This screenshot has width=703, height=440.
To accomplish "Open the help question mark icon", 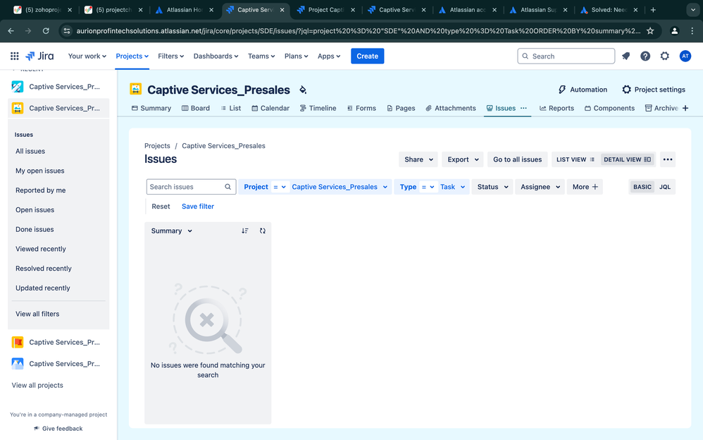I will [x=645, y=56].
